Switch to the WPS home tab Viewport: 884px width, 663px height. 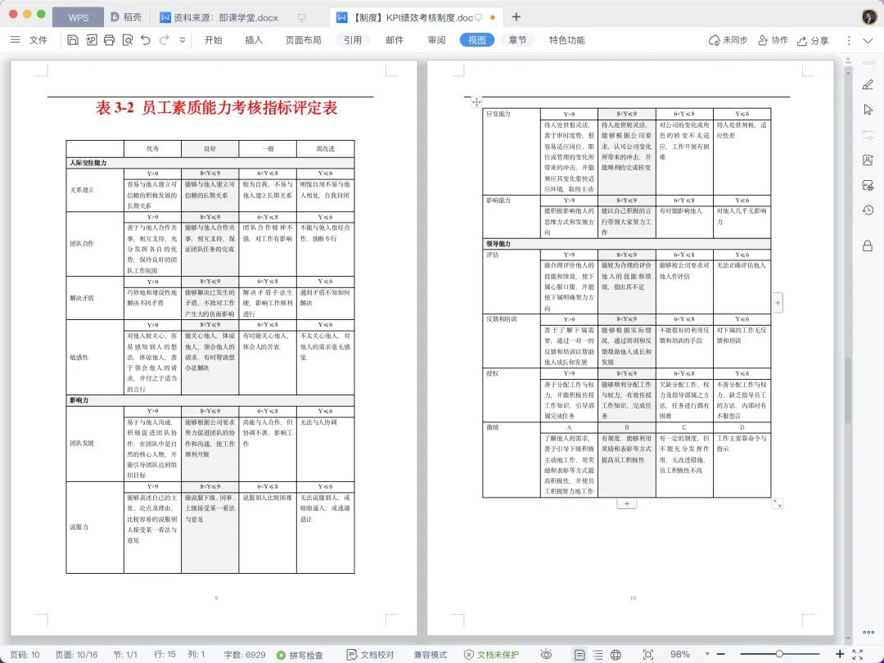(x=79, y=17)
